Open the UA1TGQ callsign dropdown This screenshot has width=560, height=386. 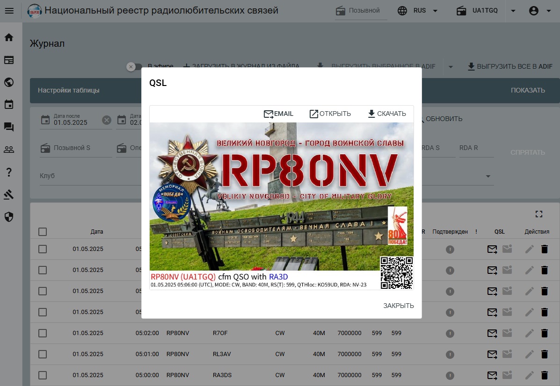pyautogui.click(x=513, y=11)
